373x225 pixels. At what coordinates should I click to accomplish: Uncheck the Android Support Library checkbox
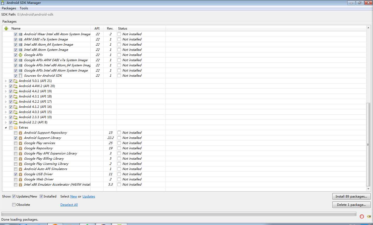click(x=16, y=138)
